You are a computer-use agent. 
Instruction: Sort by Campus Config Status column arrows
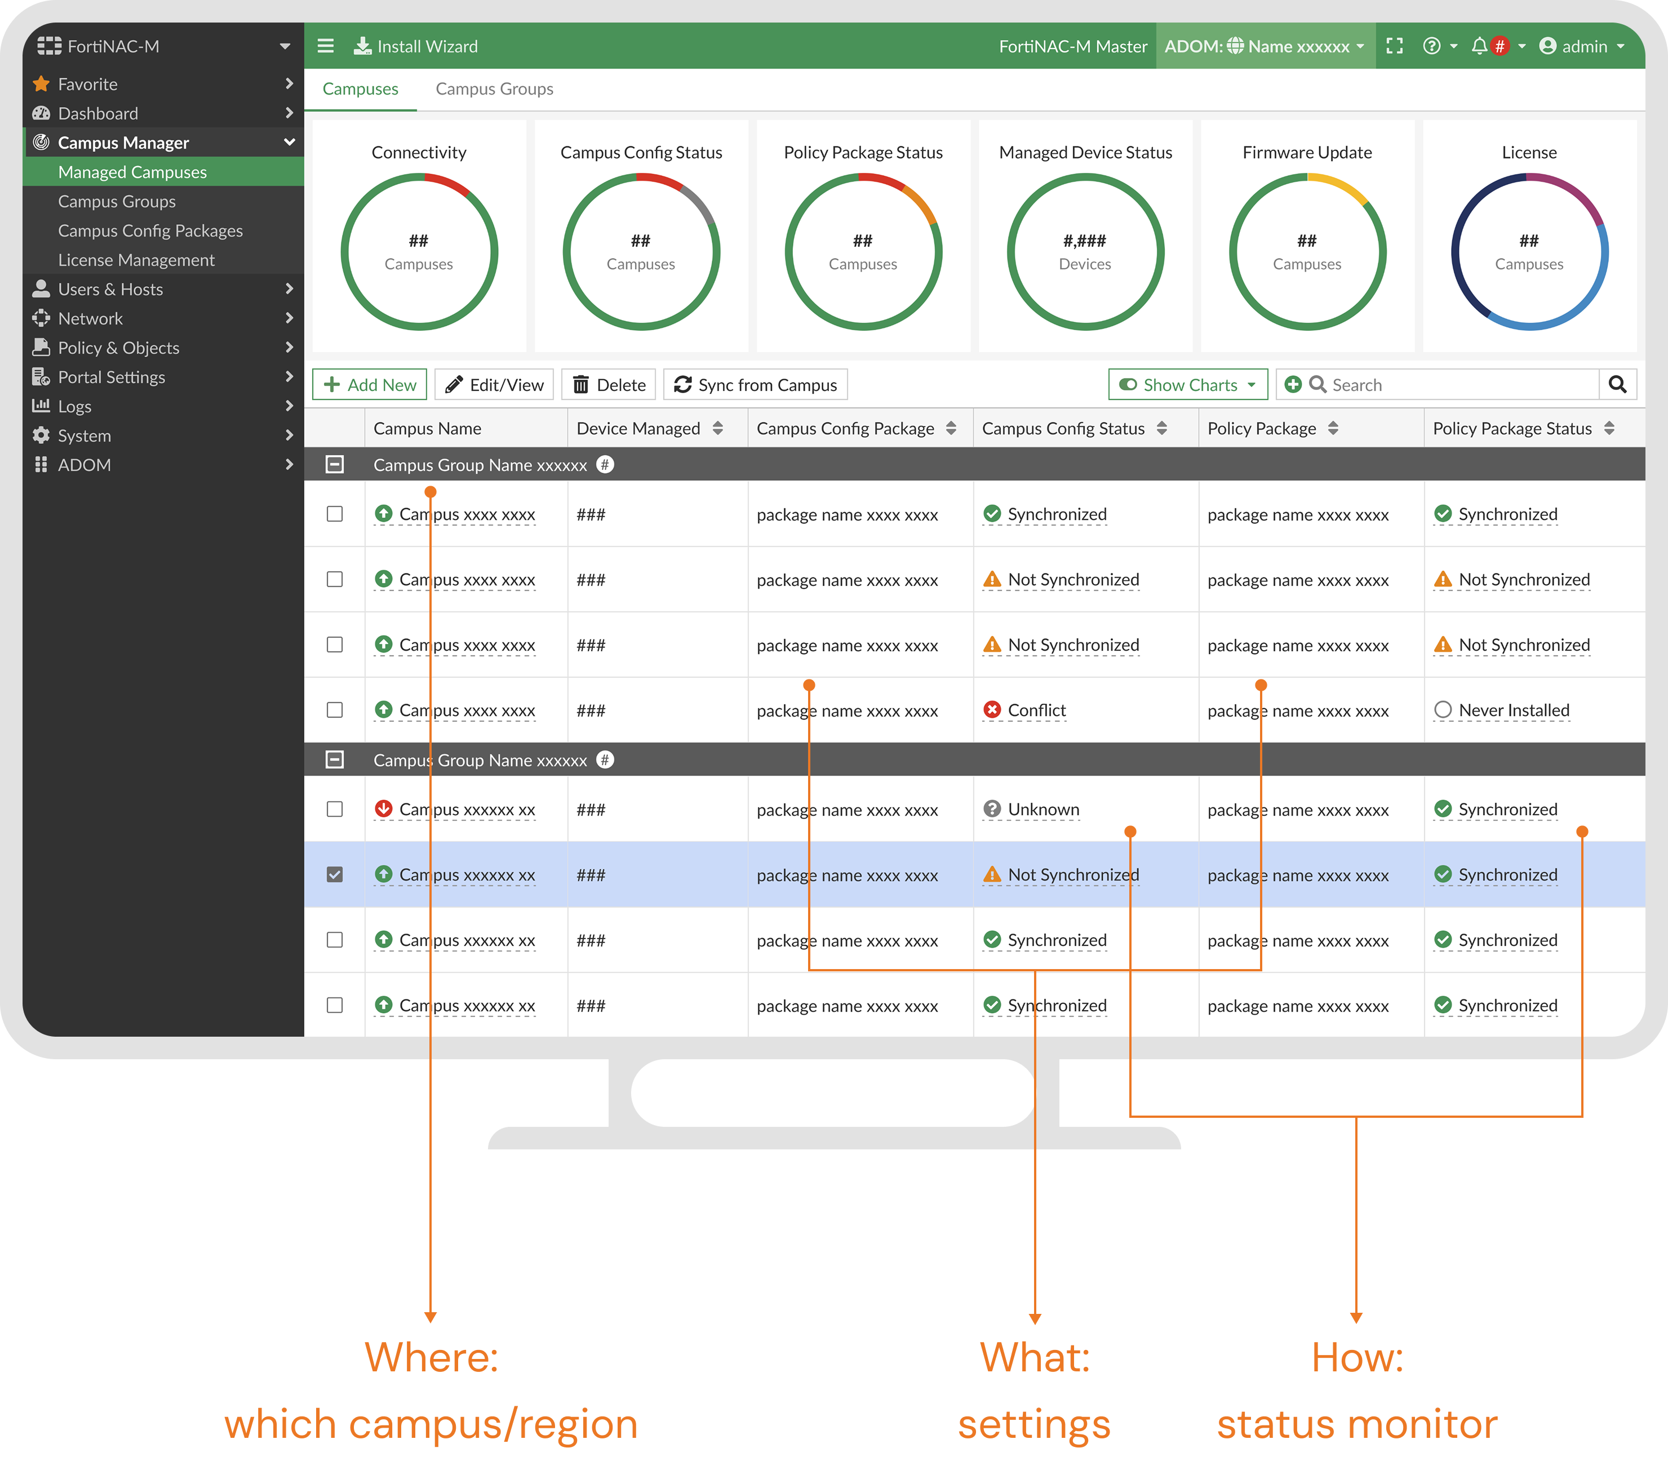pos(1161,429)
